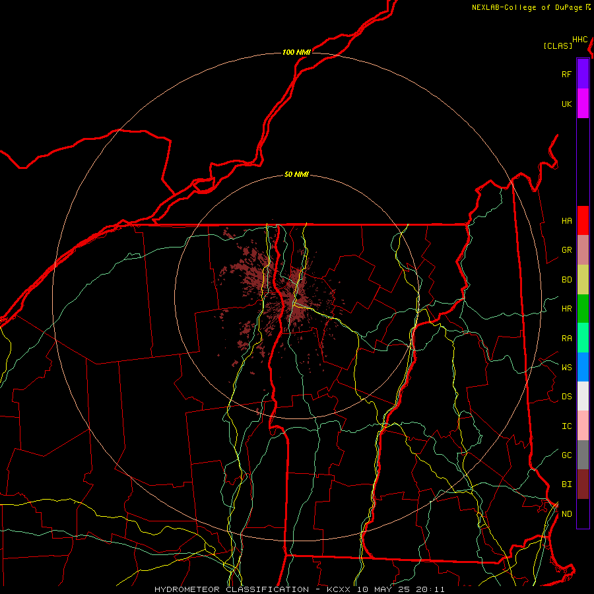594x594 pixels.
Task: Click the 'BD' legend label
Action: pos(566,280)
